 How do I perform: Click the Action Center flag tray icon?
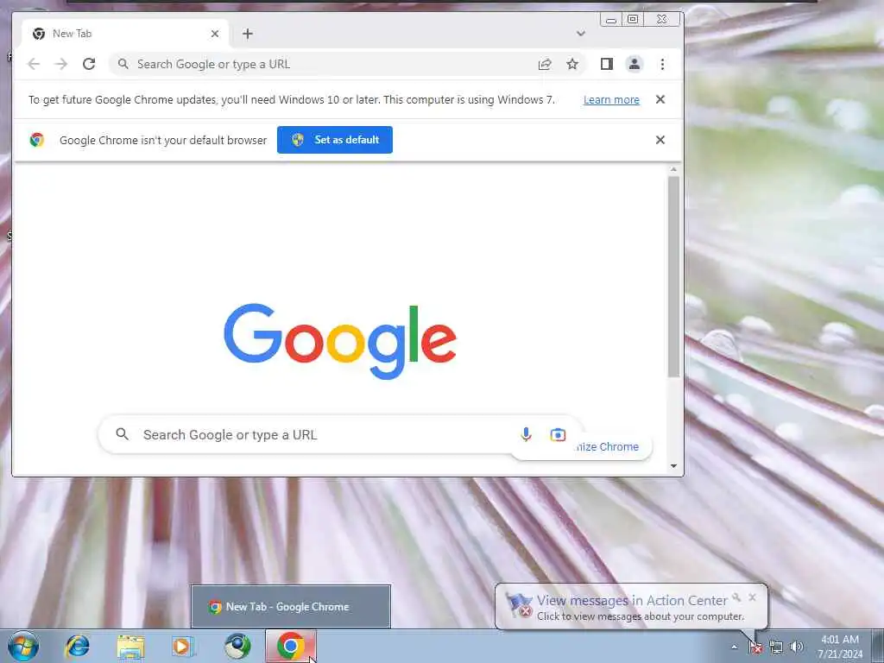755,647
